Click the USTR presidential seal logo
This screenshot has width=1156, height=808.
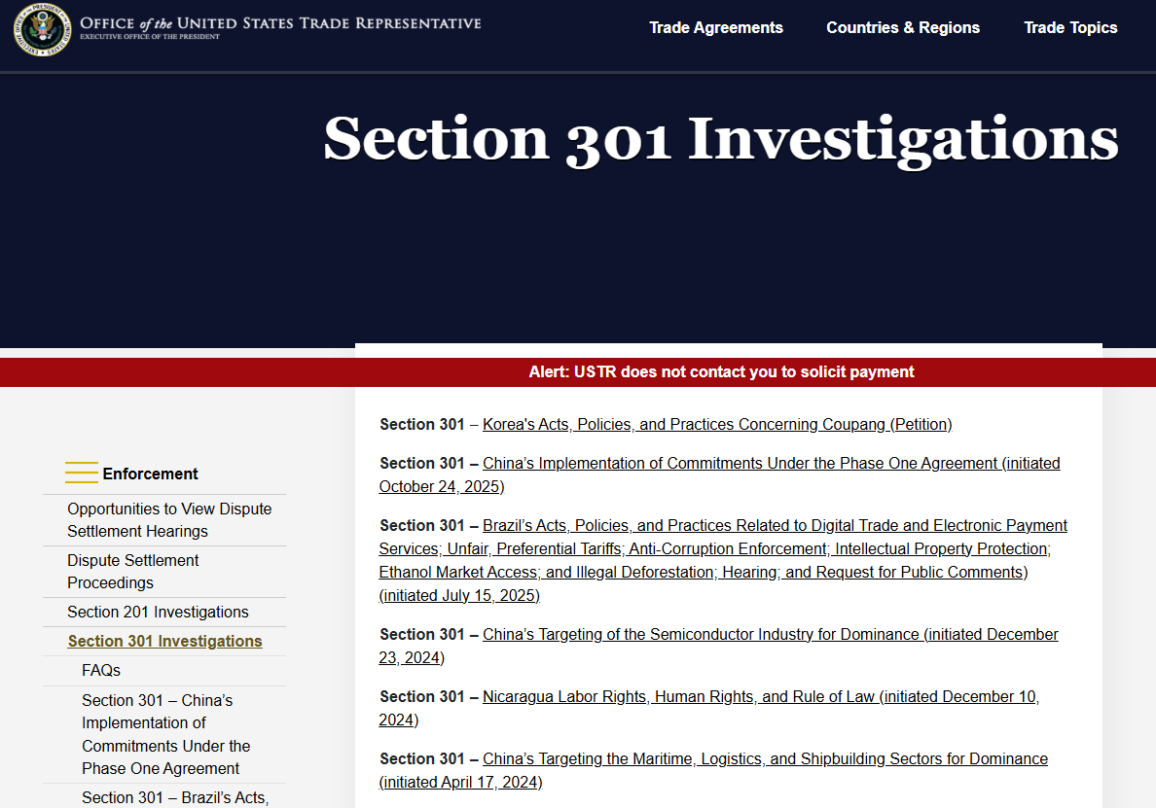tap(42, 29)
